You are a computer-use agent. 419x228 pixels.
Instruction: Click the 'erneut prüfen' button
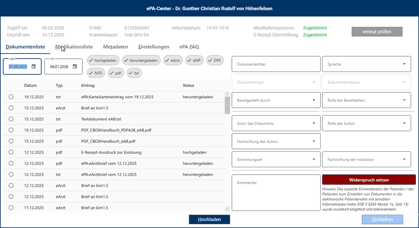coord(377,31)
